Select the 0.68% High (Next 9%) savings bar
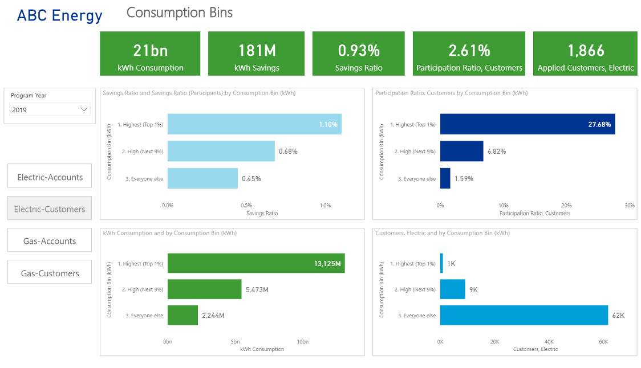This screenshot has width=641, height=368. point(221,152)
